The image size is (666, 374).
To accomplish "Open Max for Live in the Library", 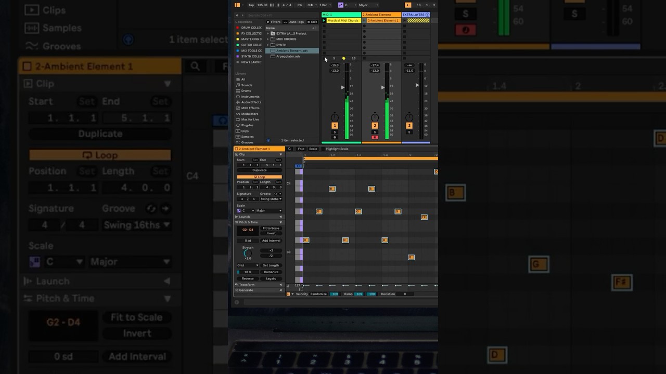I will (x=250, y=119).
